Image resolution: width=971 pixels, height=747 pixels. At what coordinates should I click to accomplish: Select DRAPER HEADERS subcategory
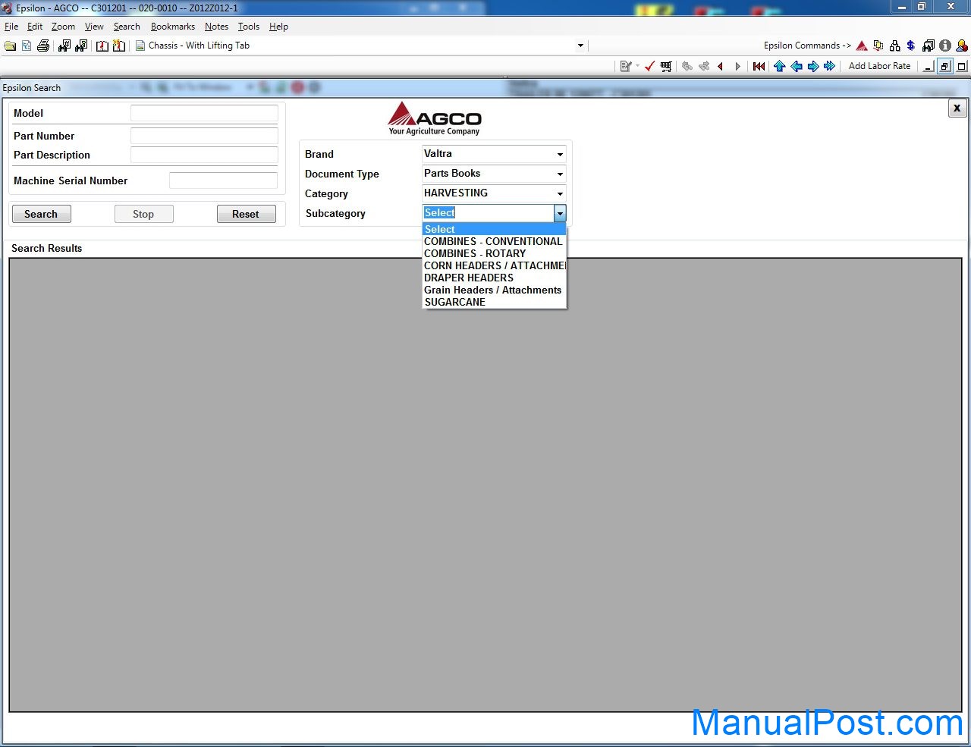(494, 278)
